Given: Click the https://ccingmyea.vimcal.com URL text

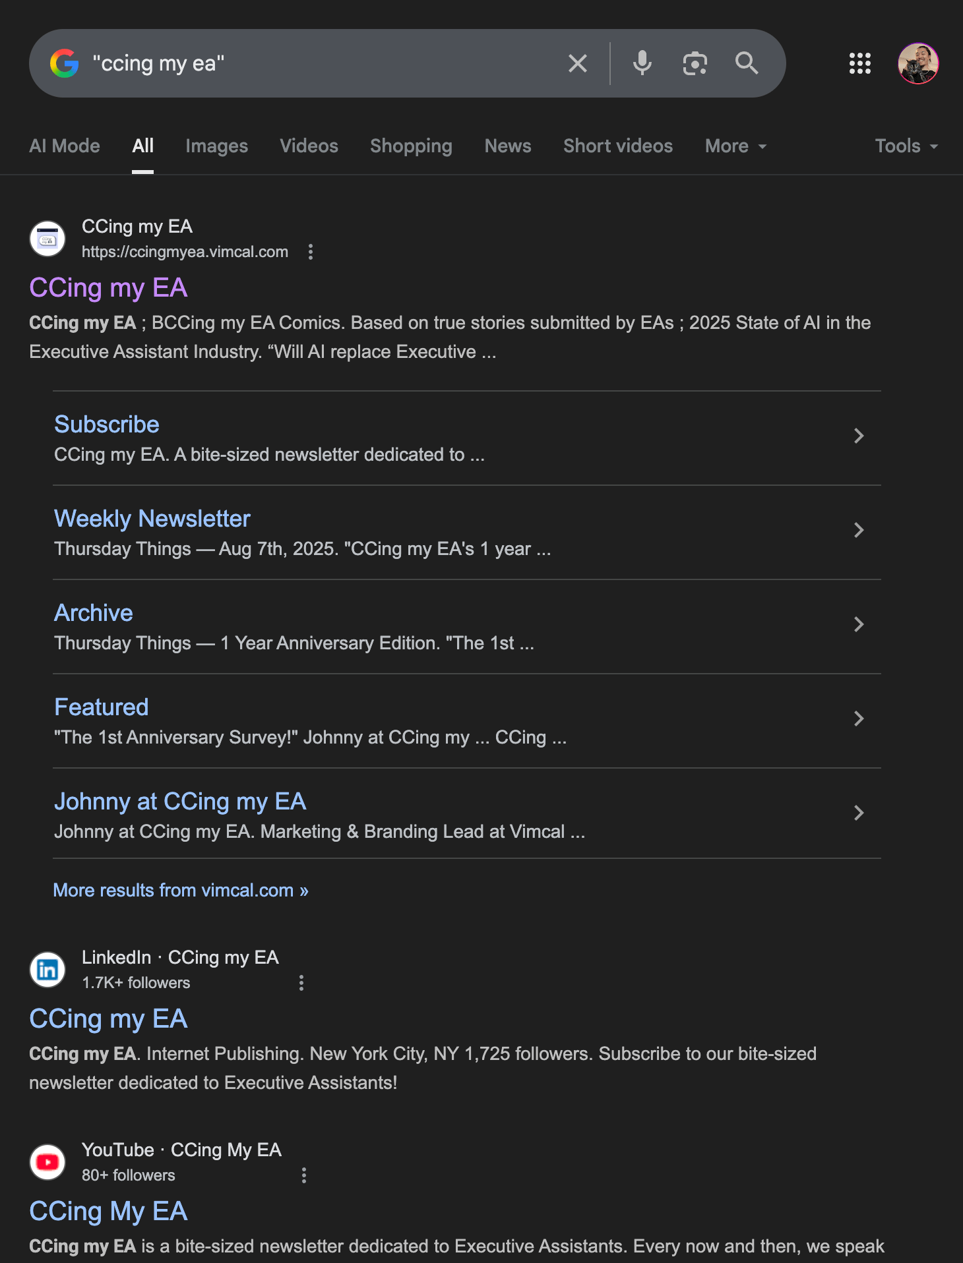Looking at the screenshot, I should [185, 252].
